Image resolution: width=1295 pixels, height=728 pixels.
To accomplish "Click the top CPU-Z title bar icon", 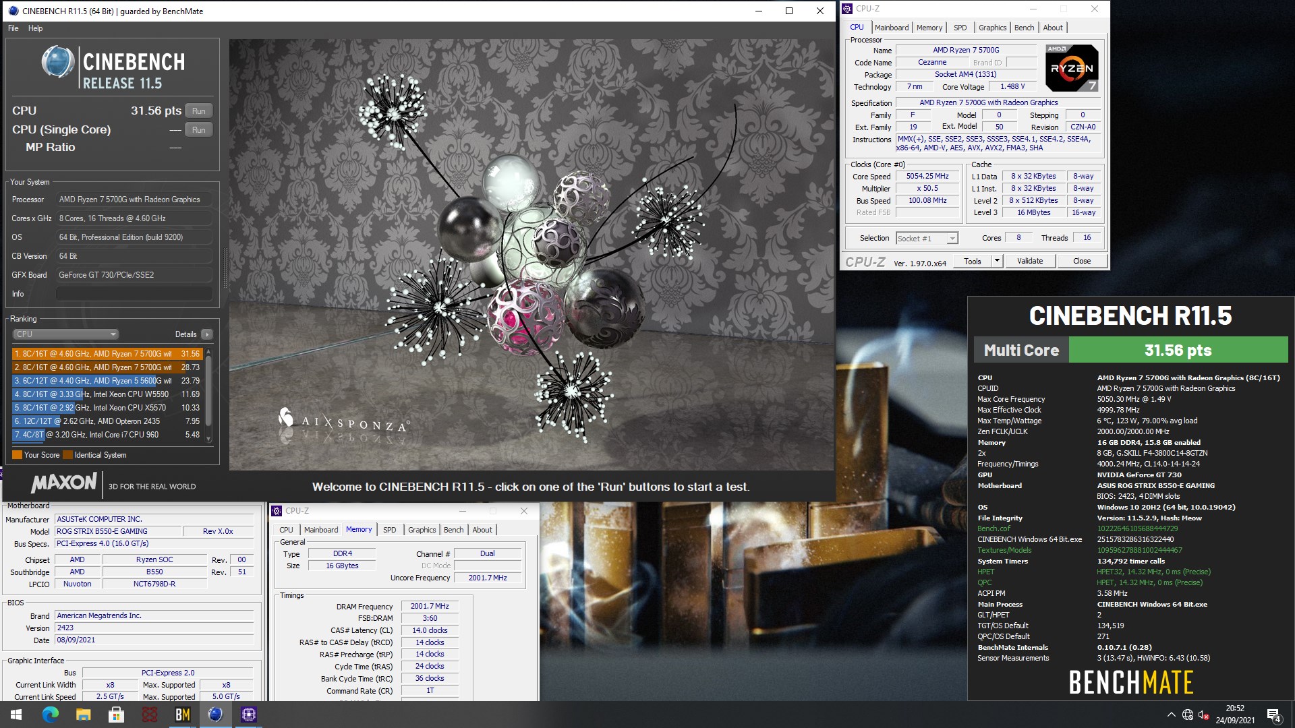I will click(x=848, y=9).
